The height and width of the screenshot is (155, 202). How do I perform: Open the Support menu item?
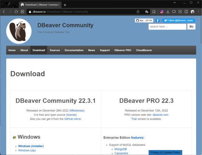[x=105, y=50]
